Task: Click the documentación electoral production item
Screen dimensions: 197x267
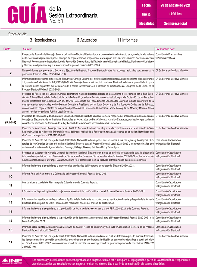Action: point(88,220)
